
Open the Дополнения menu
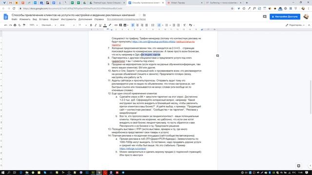(85, 19)
